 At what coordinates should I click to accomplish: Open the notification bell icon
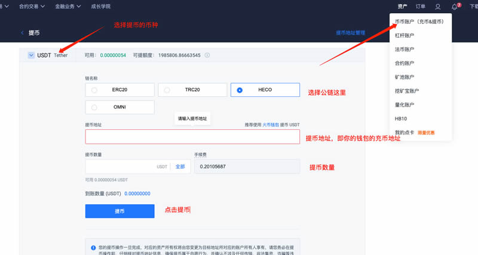pyautogui.click(x=455, y=7)
